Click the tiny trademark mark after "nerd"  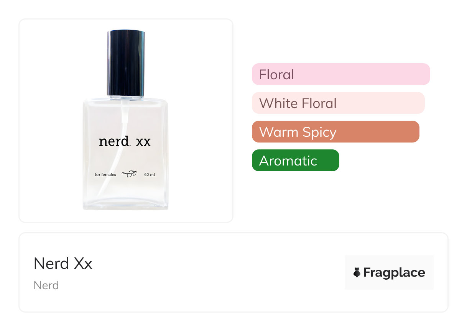tap(130, 145)
